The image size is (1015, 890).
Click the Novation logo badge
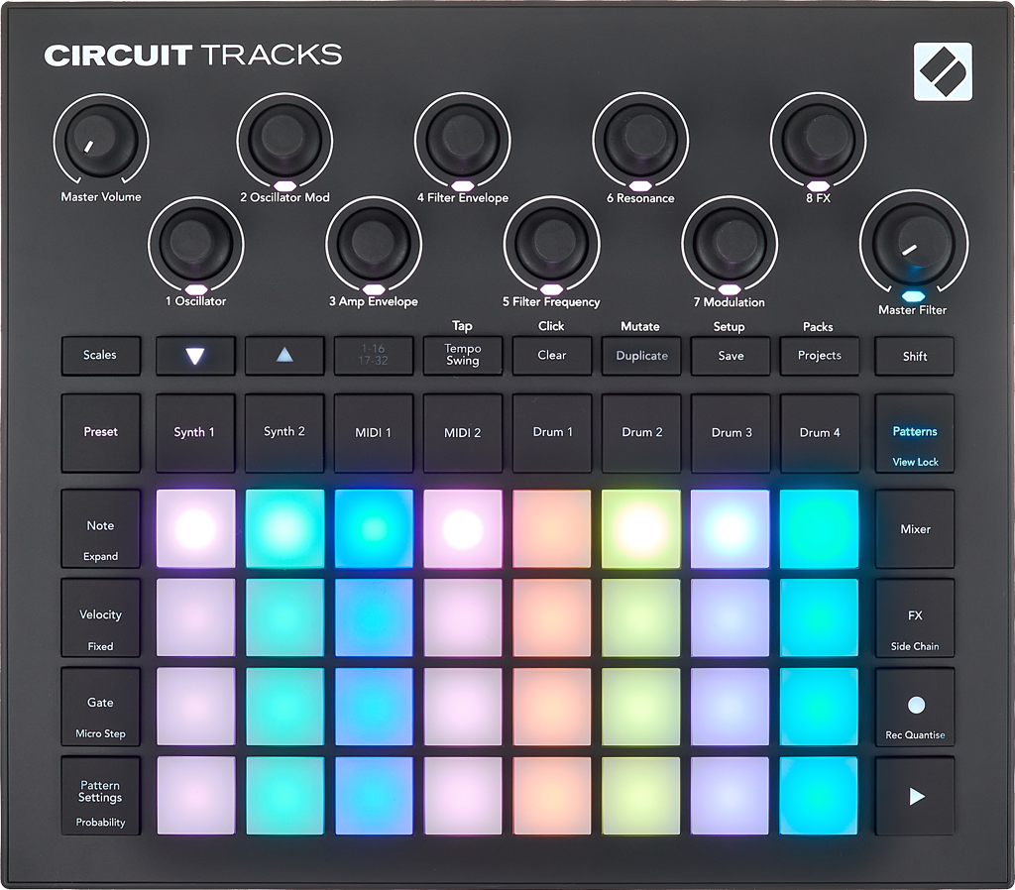click(x=943, y=71)
